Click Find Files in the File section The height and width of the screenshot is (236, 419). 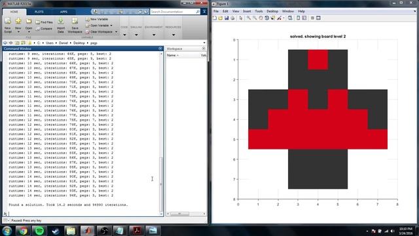(x=45, y=22)
